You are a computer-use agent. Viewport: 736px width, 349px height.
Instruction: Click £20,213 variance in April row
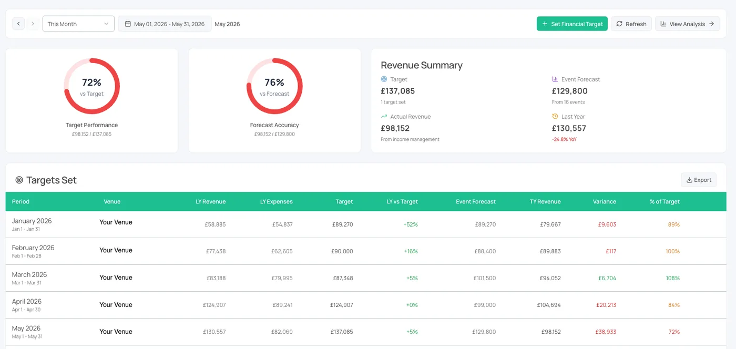tap(606, 305)
